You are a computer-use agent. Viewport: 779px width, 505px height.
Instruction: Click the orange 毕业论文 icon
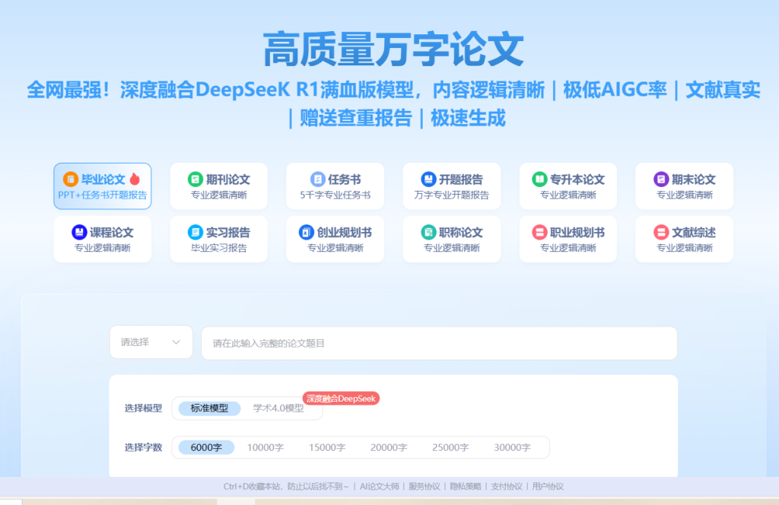[x=71, y=179]
